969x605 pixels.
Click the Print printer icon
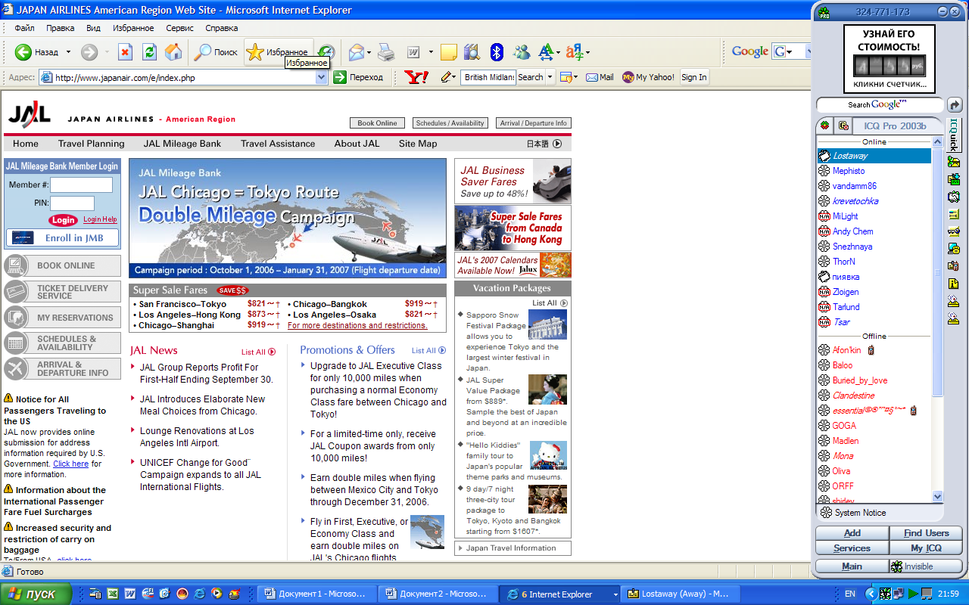[x=386, y=52]
